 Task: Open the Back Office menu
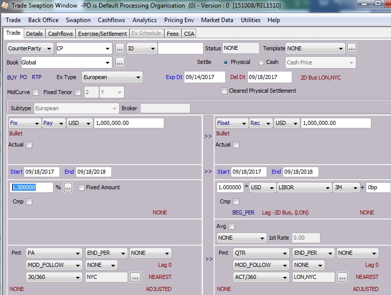43,20
